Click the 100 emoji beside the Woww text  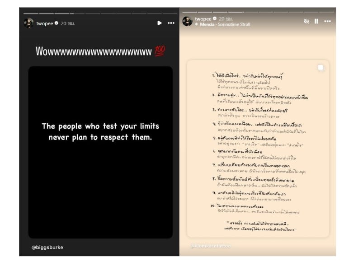[x=160, y=51]
